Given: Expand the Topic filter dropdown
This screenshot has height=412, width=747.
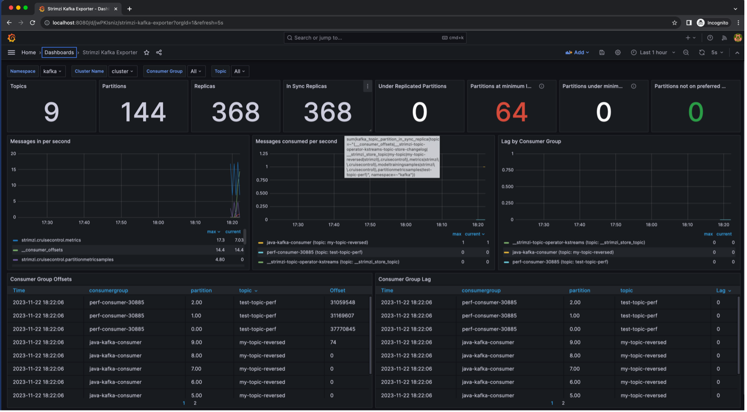Looking at the screenshot, I should [x=240, y=71].
